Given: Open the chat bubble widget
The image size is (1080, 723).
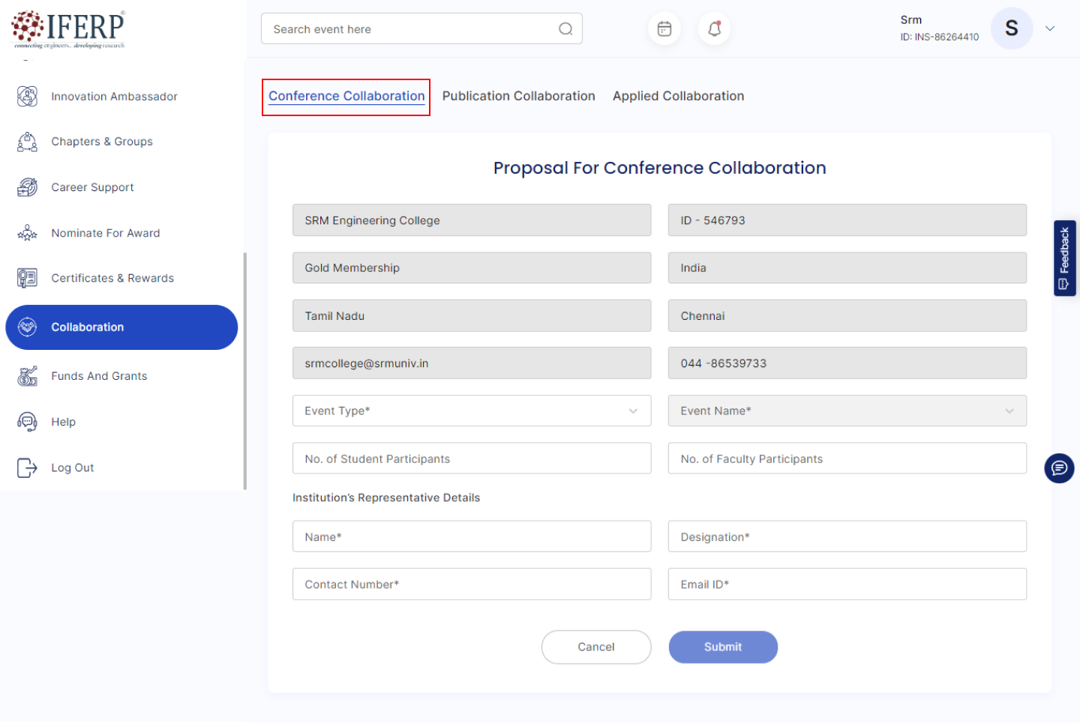Looking at the screenshot, I should 1059,468.
